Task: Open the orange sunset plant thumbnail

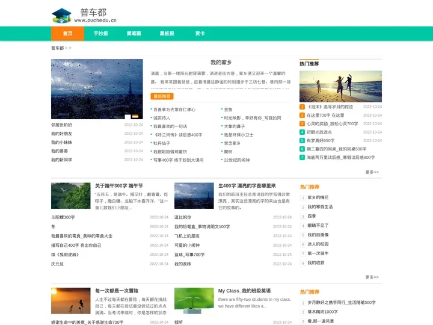Action: point(71,301)
